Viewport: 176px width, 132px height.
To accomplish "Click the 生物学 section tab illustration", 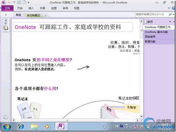I will click(x=131, y=107).
